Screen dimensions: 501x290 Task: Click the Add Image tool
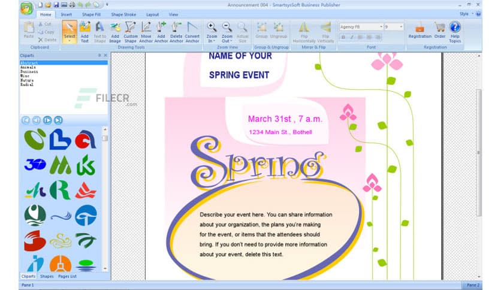pyautogui.click(x=115, y=32)
